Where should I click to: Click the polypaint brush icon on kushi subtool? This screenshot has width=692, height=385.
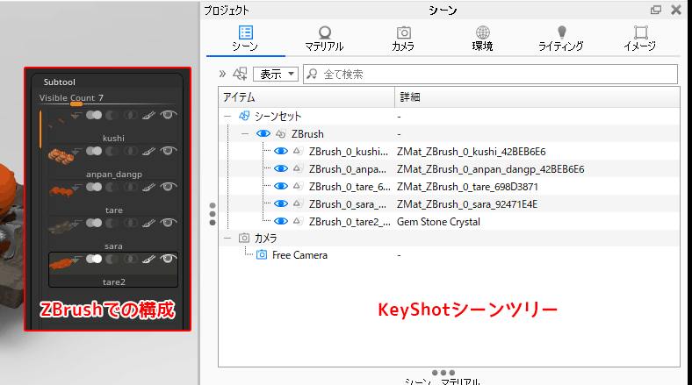pyautogui.click(x=148, y=115)
